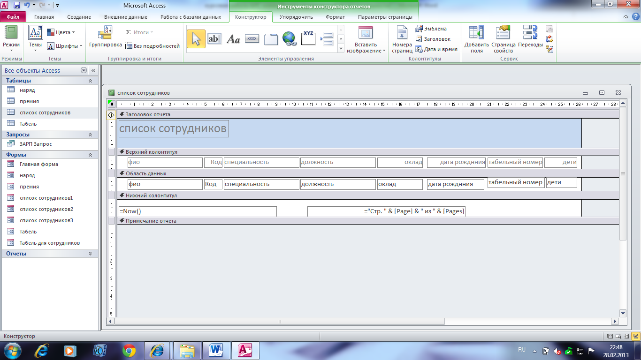
Task: Switch to the Упорядочить tab
Action: [296, 17]
